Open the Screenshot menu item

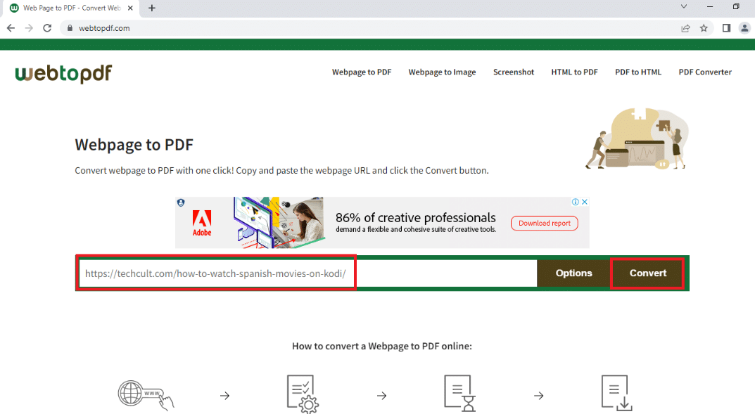(513, 72)
